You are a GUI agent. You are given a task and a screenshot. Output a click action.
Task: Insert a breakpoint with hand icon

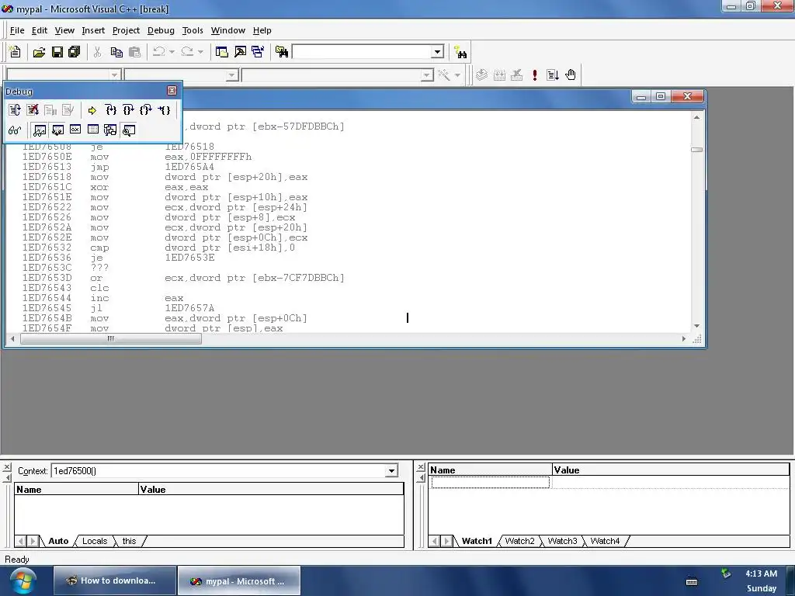[x=571, y=75]
